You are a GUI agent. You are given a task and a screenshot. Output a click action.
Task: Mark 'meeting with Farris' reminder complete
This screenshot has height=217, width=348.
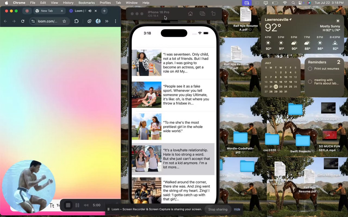pos(310,82)
